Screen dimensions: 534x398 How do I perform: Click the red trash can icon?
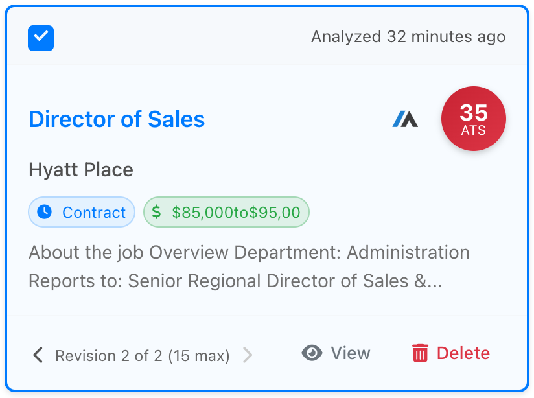421,353
